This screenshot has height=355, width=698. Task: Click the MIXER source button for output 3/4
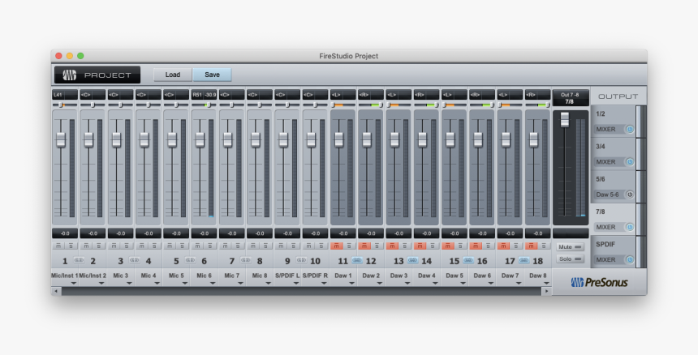coord(610,162)
